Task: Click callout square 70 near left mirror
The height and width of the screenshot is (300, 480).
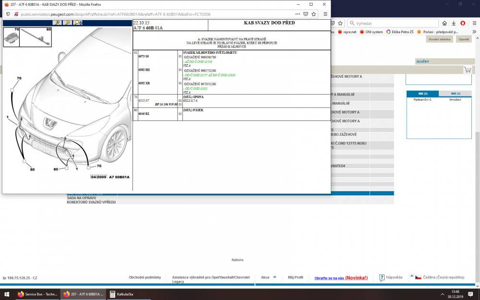Action: point(12,90)
